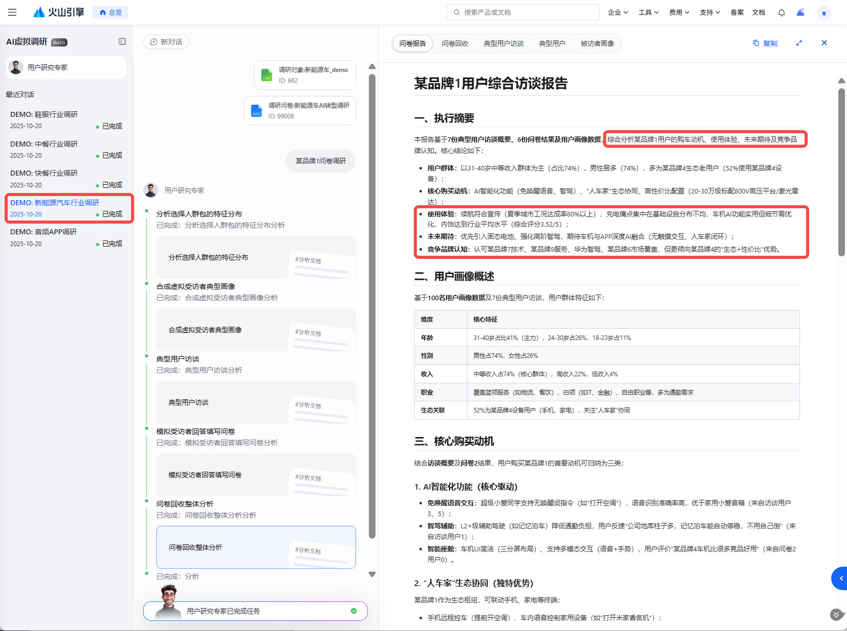Start a 新对话 conversation

coord(166,42)
